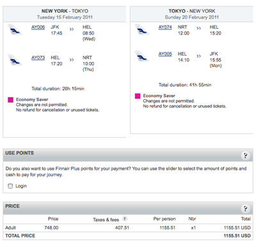Click arrows between NRT and HEL return
The width and height of the screenshot is (256, 242).
[198, 28]
